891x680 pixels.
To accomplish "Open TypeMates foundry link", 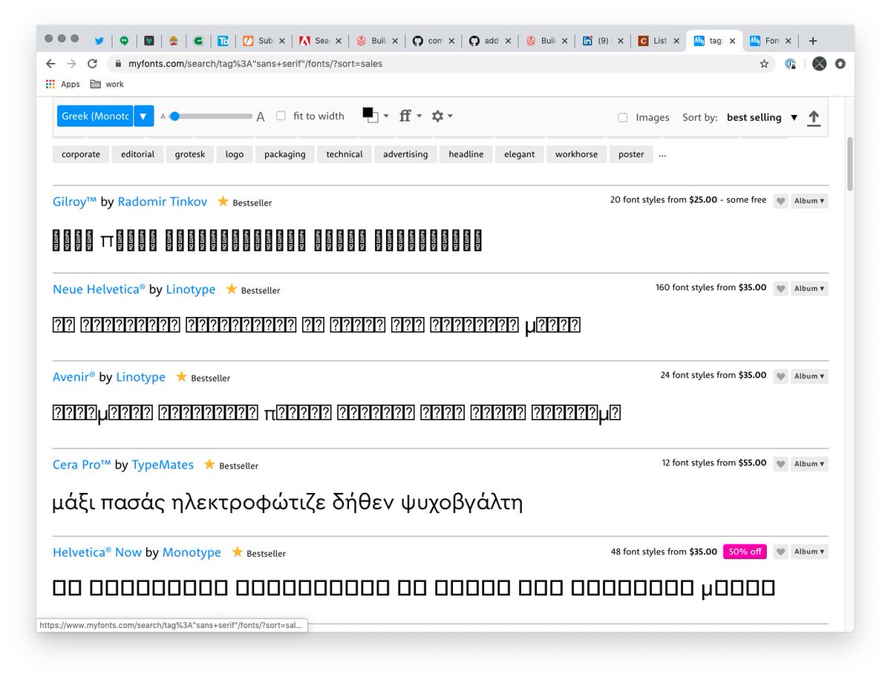I will 163,464.
